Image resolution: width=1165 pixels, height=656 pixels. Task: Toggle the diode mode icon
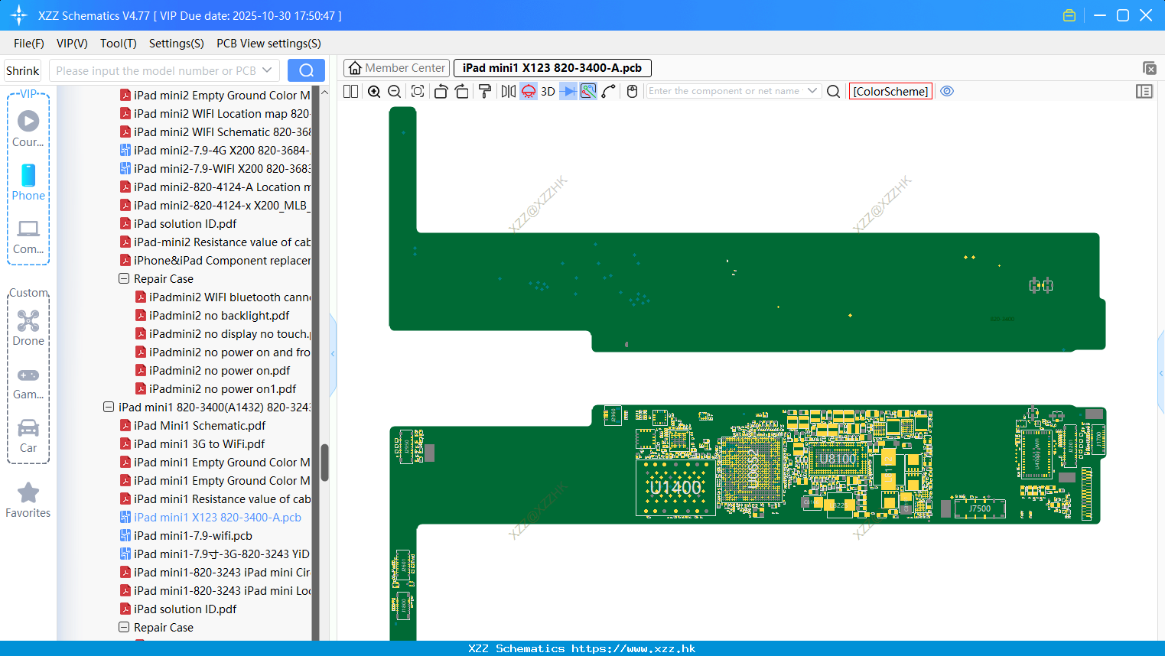[568, 92]
